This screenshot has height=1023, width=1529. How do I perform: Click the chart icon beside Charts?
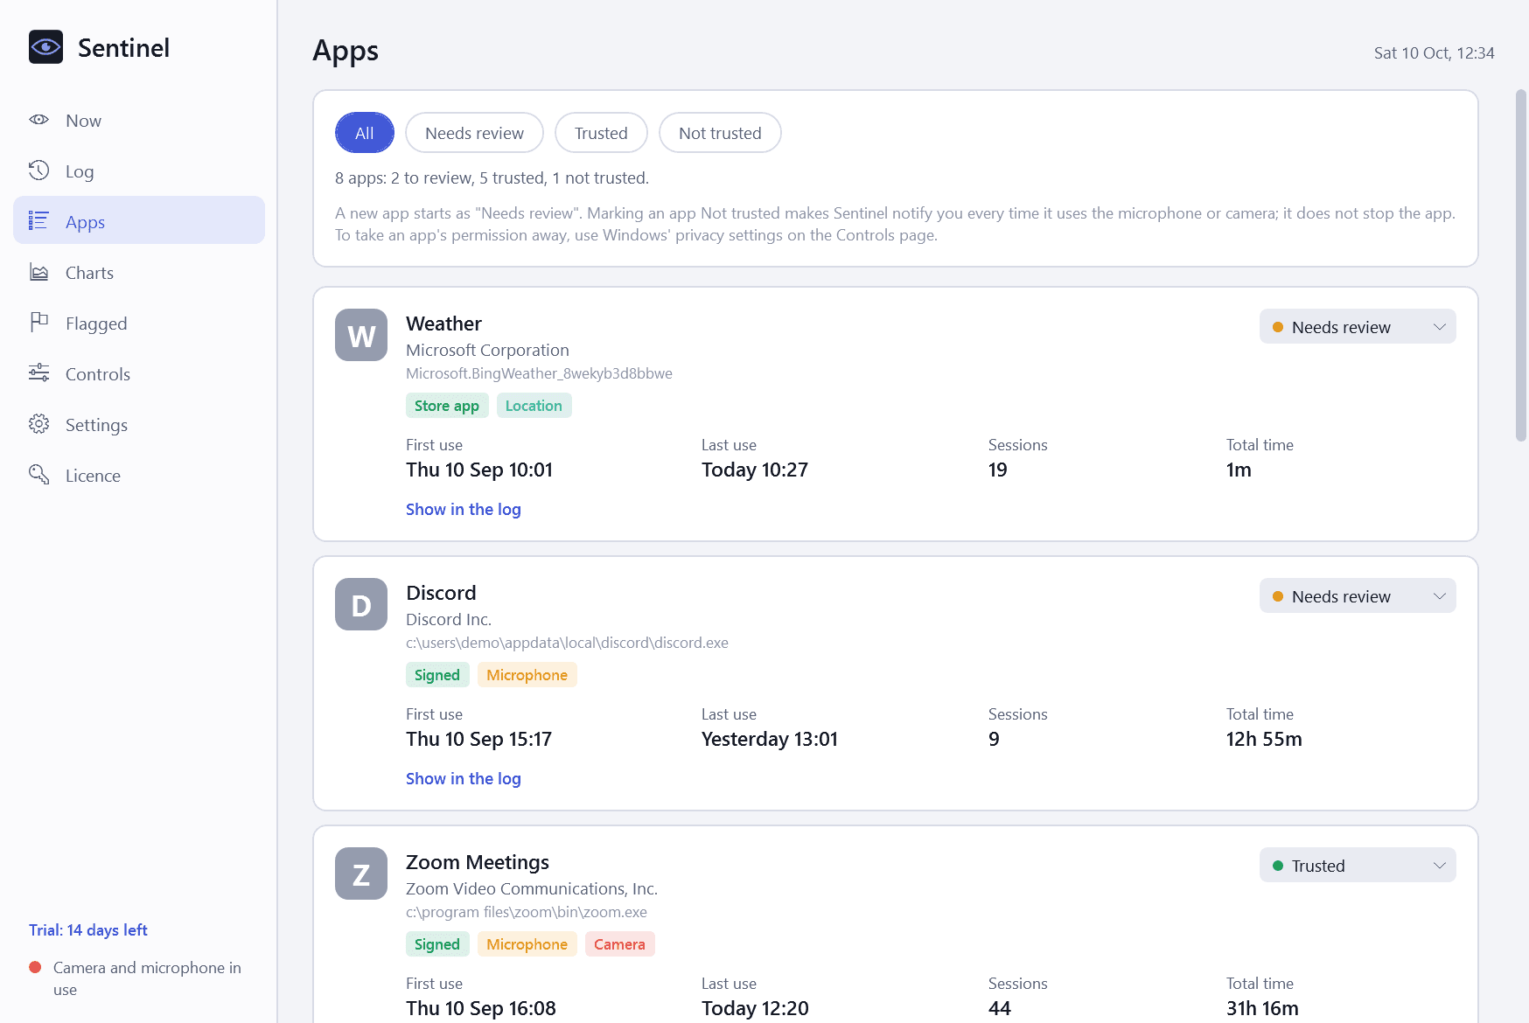tap(38, 272)
